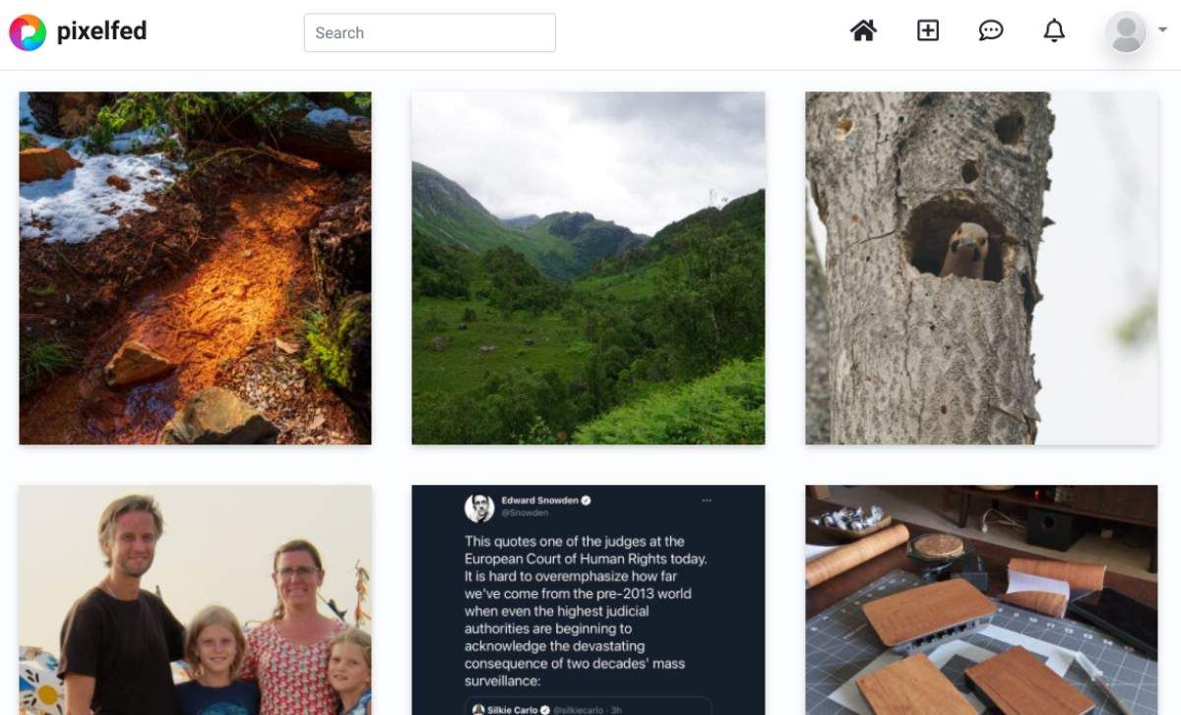The height and width of the screenshot is (715, 1181).
Task: Focus the Search input field
Action: coord(429,32)
